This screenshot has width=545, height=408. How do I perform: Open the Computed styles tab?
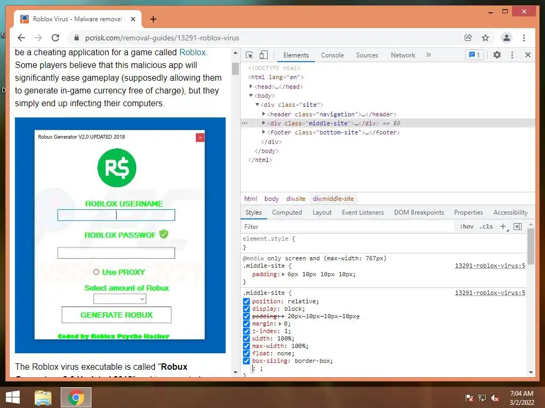(287, 212)
